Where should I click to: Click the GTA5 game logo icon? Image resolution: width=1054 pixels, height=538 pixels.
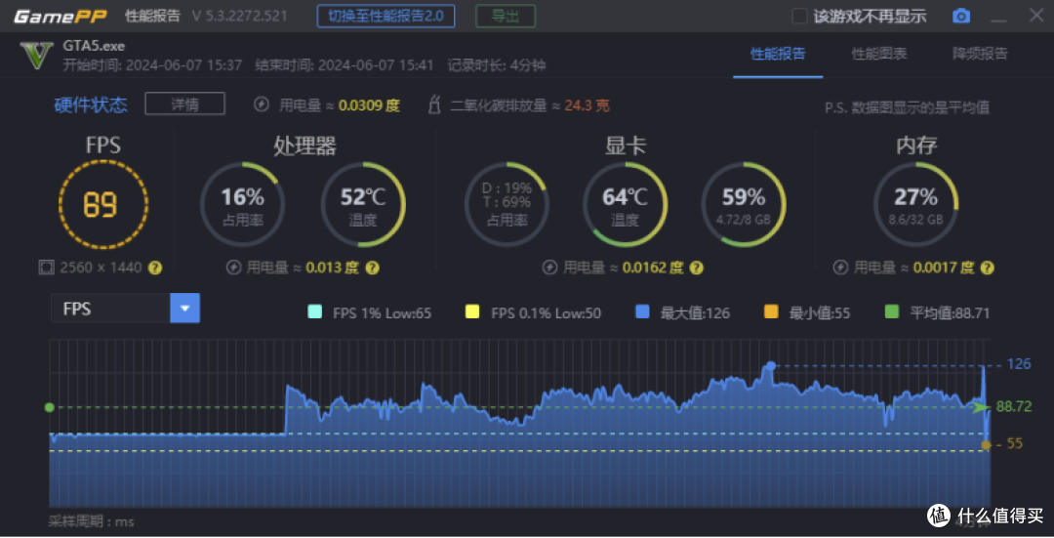point(36,56)
